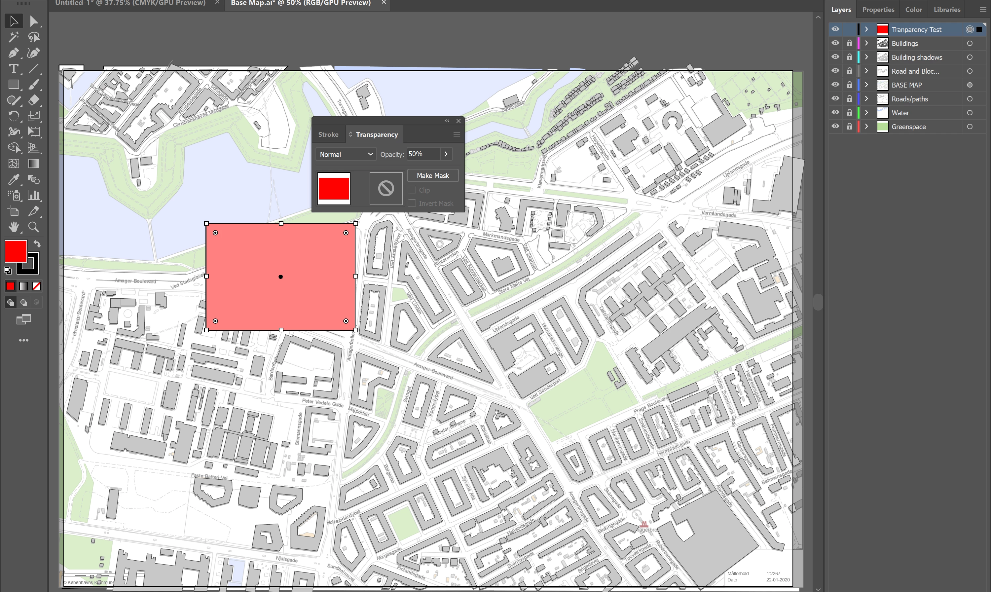
Task: Switch to the Properties tab
Action: [878, 10]
